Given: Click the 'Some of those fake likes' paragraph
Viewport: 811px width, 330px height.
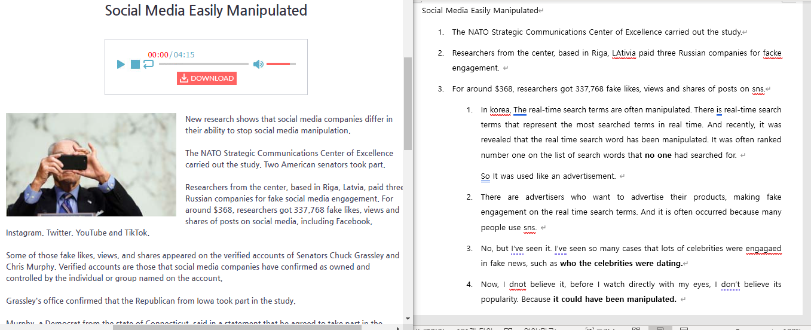Looking at the screenshot, I should 203,267.
